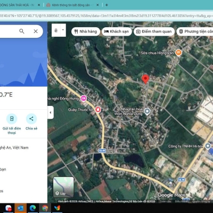
Task: Select Quầy Thuốc 68 pharmacy marker
Action: 98,110
